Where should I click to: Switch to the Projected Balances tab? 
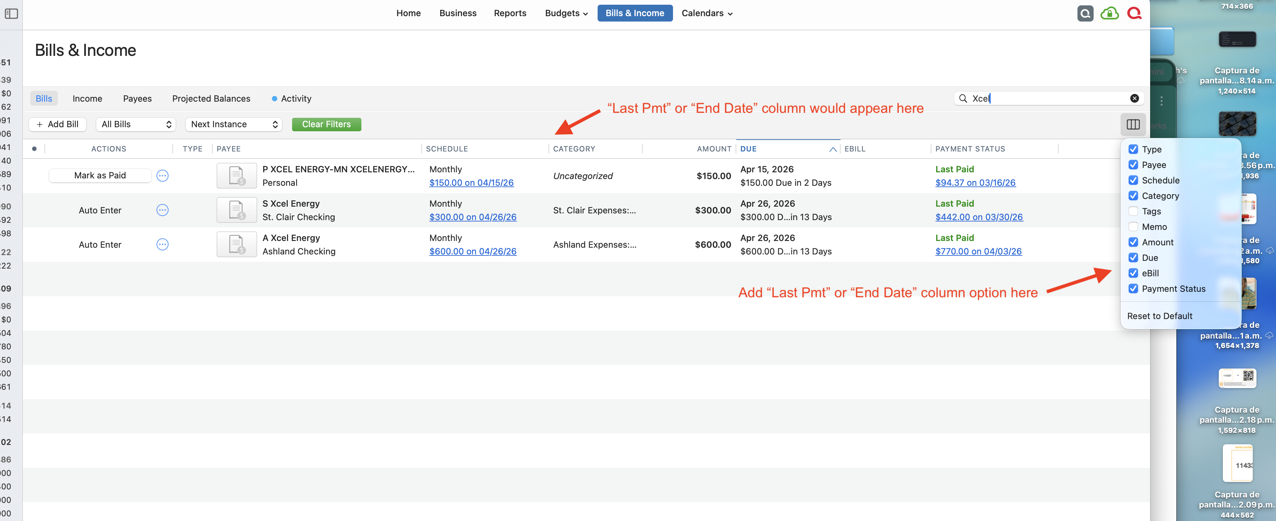[211, 99]
